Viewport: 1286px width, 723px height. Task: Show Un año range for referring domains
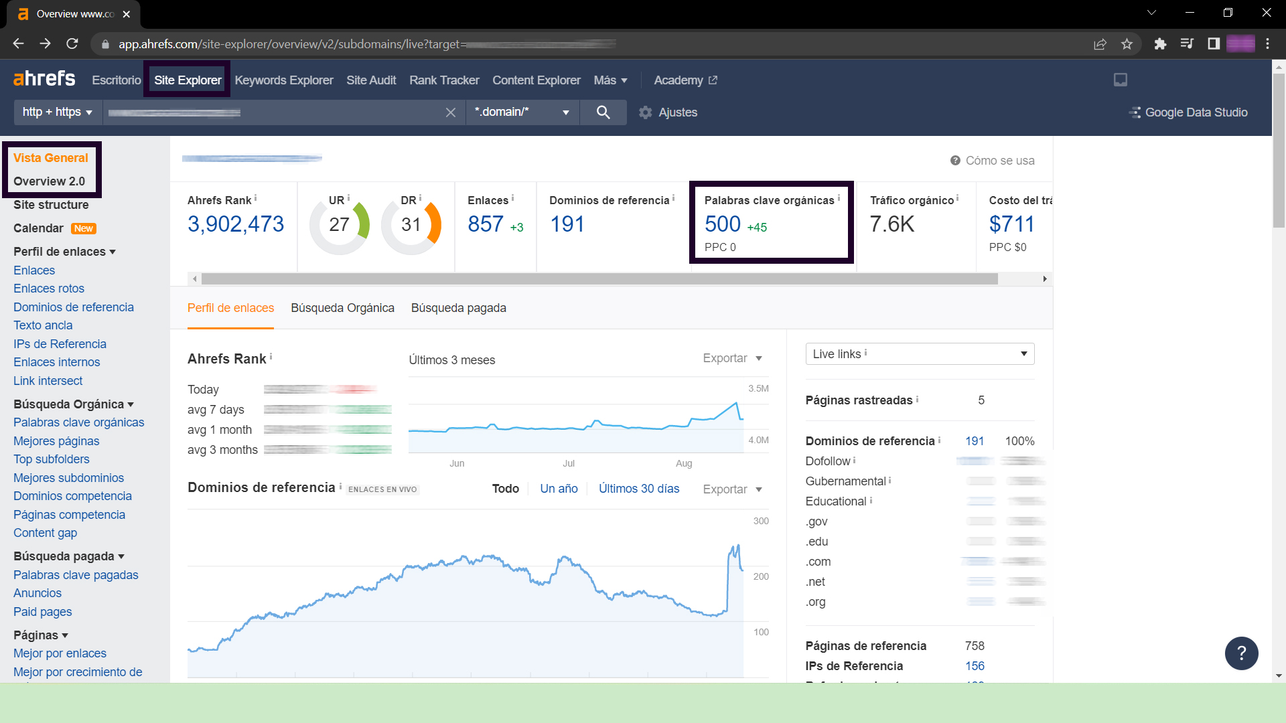point(559,489)
